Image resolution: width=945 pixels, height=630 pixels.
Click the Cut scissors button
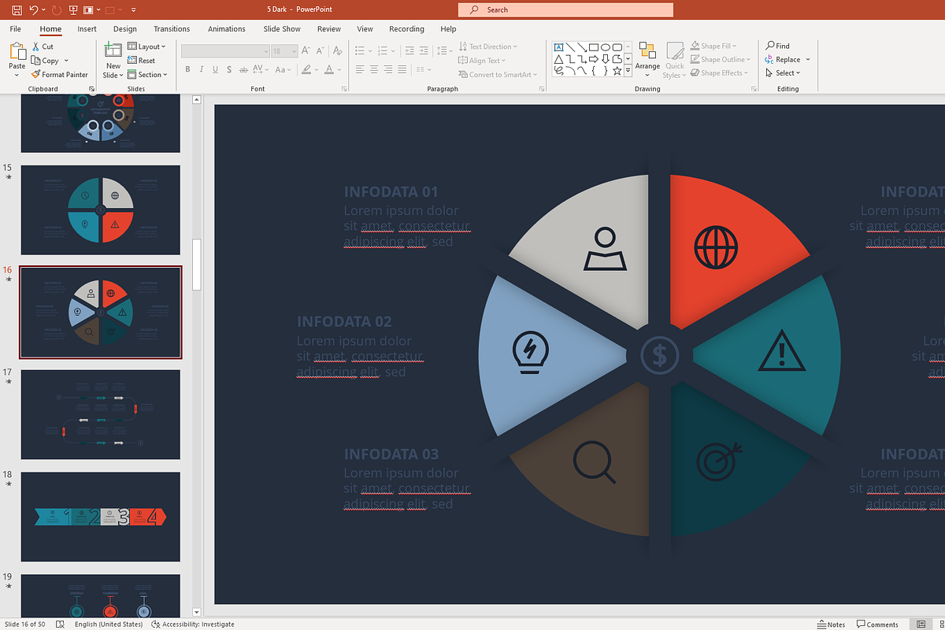43,46
